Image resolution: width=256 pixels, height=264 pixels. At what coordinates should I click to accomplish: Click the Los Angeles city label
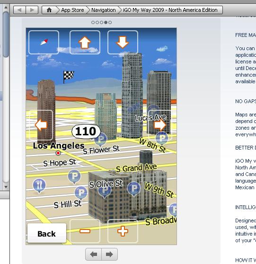click(59, 146)
